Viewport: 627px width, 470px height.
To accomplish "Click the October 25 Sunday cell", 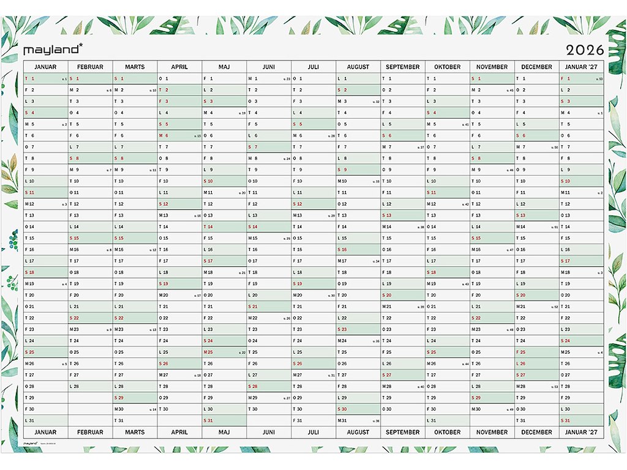I will 448,352.
